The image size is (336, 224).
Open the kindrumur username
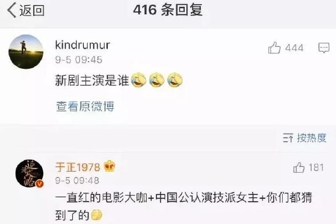82,45
